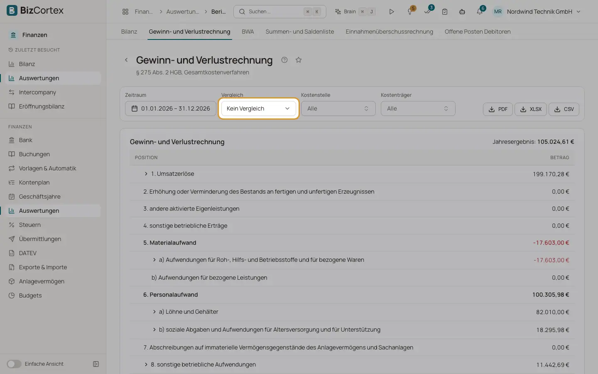Image resolution: width=598 pixels, height=374 pixels.
Task: Collapse the sidebar panel icon
Action: pyautogui.click(x=96, y=364)
